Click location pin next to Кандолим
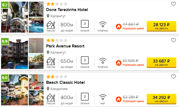The image size is (179, 107). (x=48, y=89)
